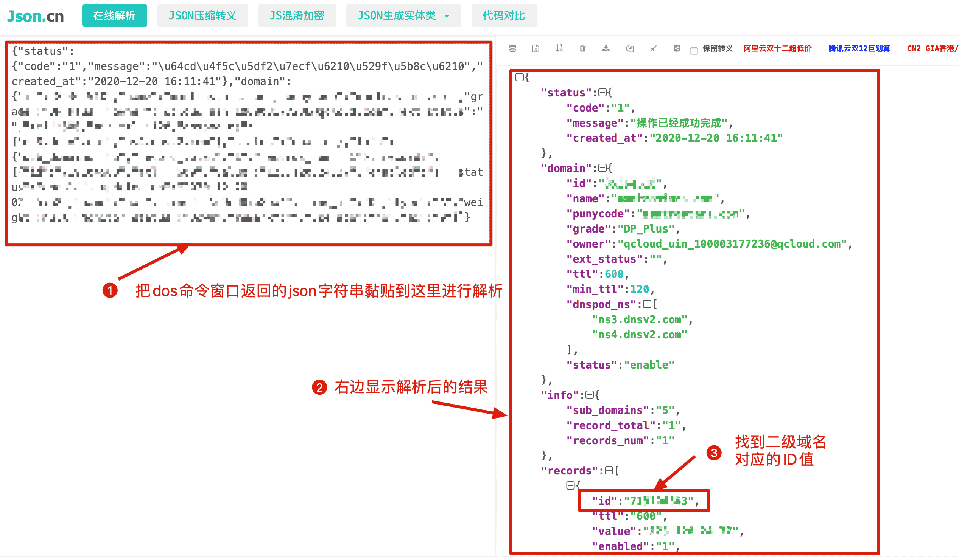Click the copy pages icon

tap(630, 48)
